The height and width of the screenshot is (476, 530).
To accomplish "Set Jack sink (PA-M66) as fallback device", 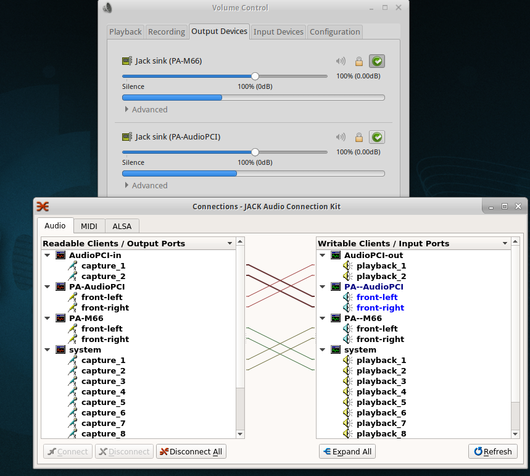I will pos(377,61).
